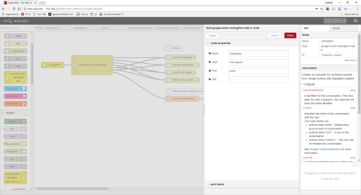The width and height of the screenshot is (361, 195).
Task: Open the SmartMeter flow tab
Action: [x=84, y=28]
